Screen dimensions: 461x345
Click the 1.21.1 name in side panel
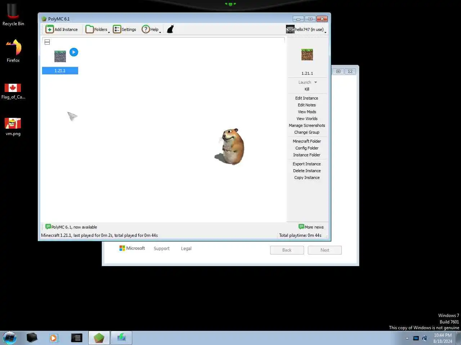[307, 73]
